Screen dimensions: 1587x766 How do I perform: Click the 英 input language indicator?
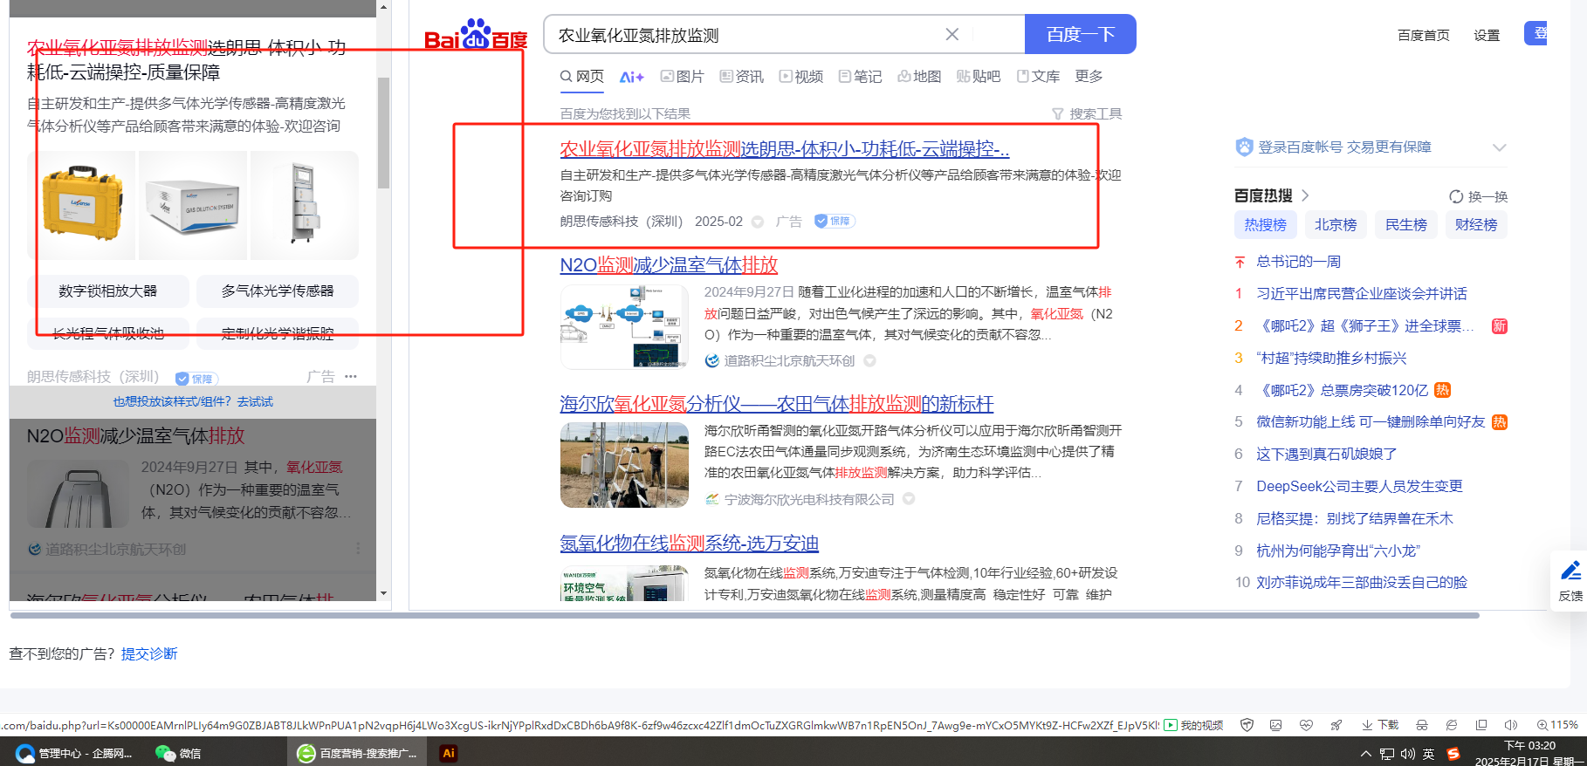(1428, 754)
